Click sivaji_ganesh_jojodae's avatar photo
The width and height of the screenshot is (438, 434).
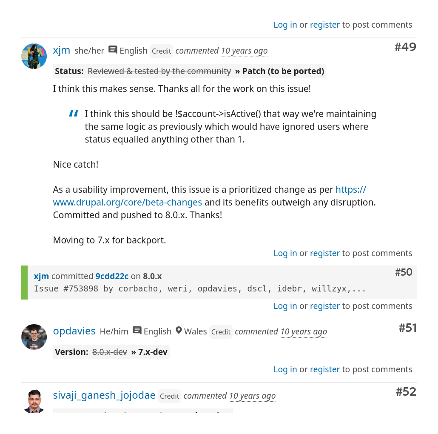tap(34, 401)
